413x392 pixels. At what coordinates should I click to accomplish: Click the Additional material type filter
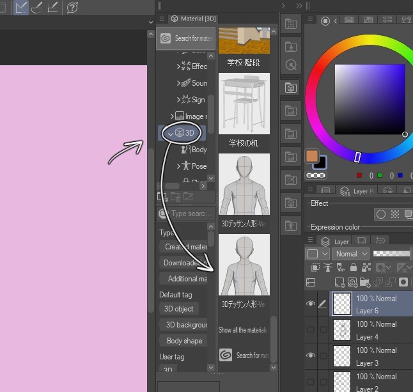[183, 279]
